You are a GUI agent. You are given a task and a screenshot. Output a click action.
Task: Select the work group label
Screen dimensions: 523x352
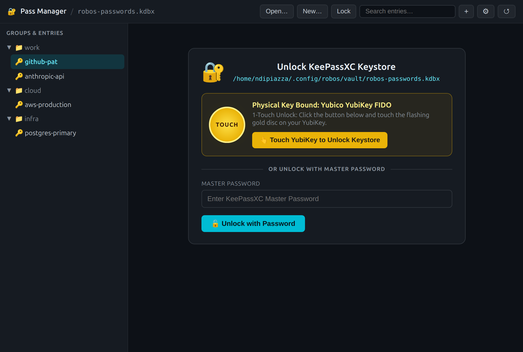(x=32, y=48)
